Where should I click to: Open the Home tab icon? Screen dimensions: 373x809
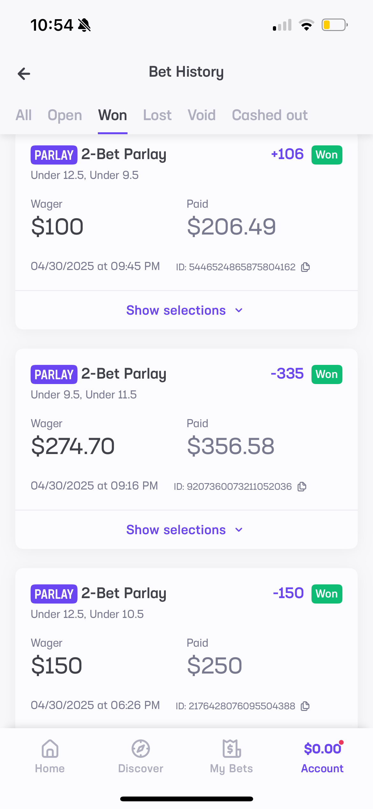click(50, 749)
